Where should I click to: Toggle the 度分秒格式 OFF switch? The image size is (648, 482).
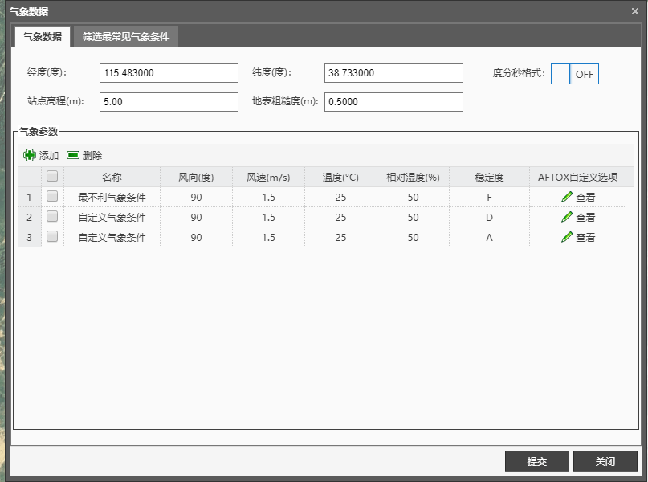coord(575,74)
